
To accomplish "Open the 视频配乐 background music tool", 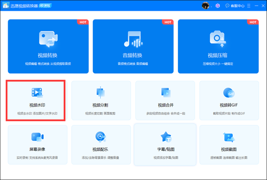I will [100, 144].
